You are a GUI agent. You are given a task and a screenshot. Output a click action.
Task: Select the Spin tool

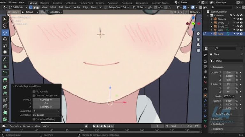pyautogui.click(x=5, y=119)
